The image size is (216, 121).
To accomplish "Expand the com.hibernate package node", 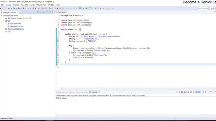I will [x=6, y=24].
